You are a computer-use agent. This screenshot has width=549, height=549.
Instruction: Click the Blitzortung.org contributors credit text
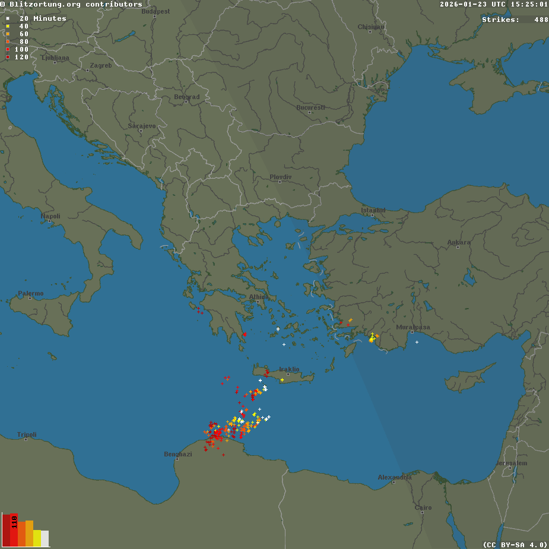tap(71, 4)
